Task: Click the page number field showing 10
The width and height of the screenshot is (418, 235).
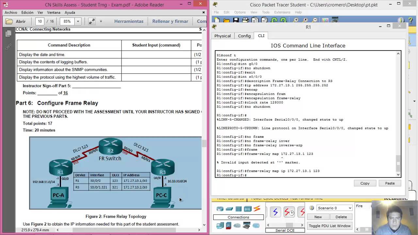Action: 40,21
